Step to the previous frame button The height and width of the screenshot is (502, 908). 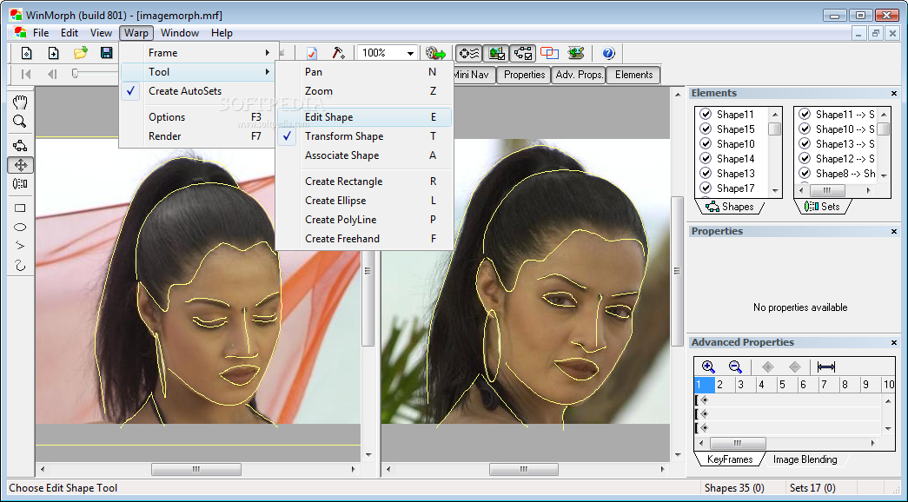(x=53, y=74)
